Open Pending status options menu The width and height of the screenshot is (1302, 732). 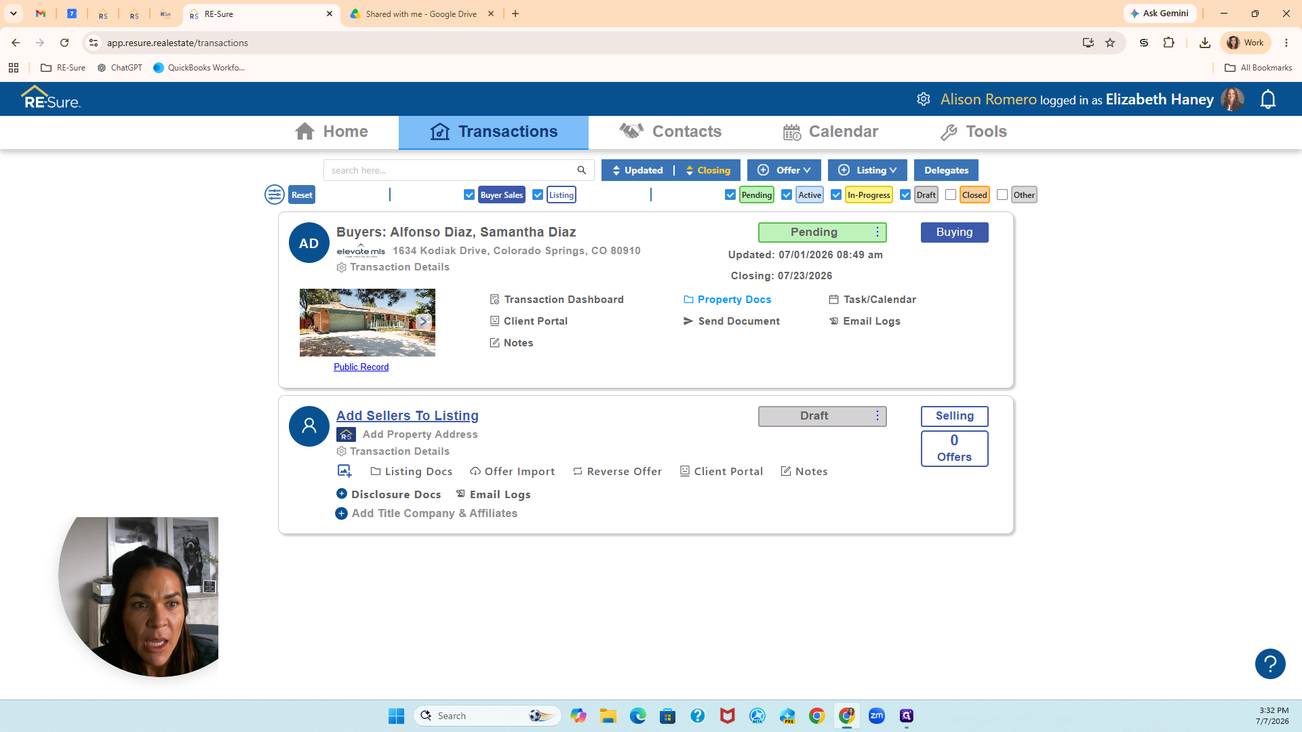(x=877, y=232)
